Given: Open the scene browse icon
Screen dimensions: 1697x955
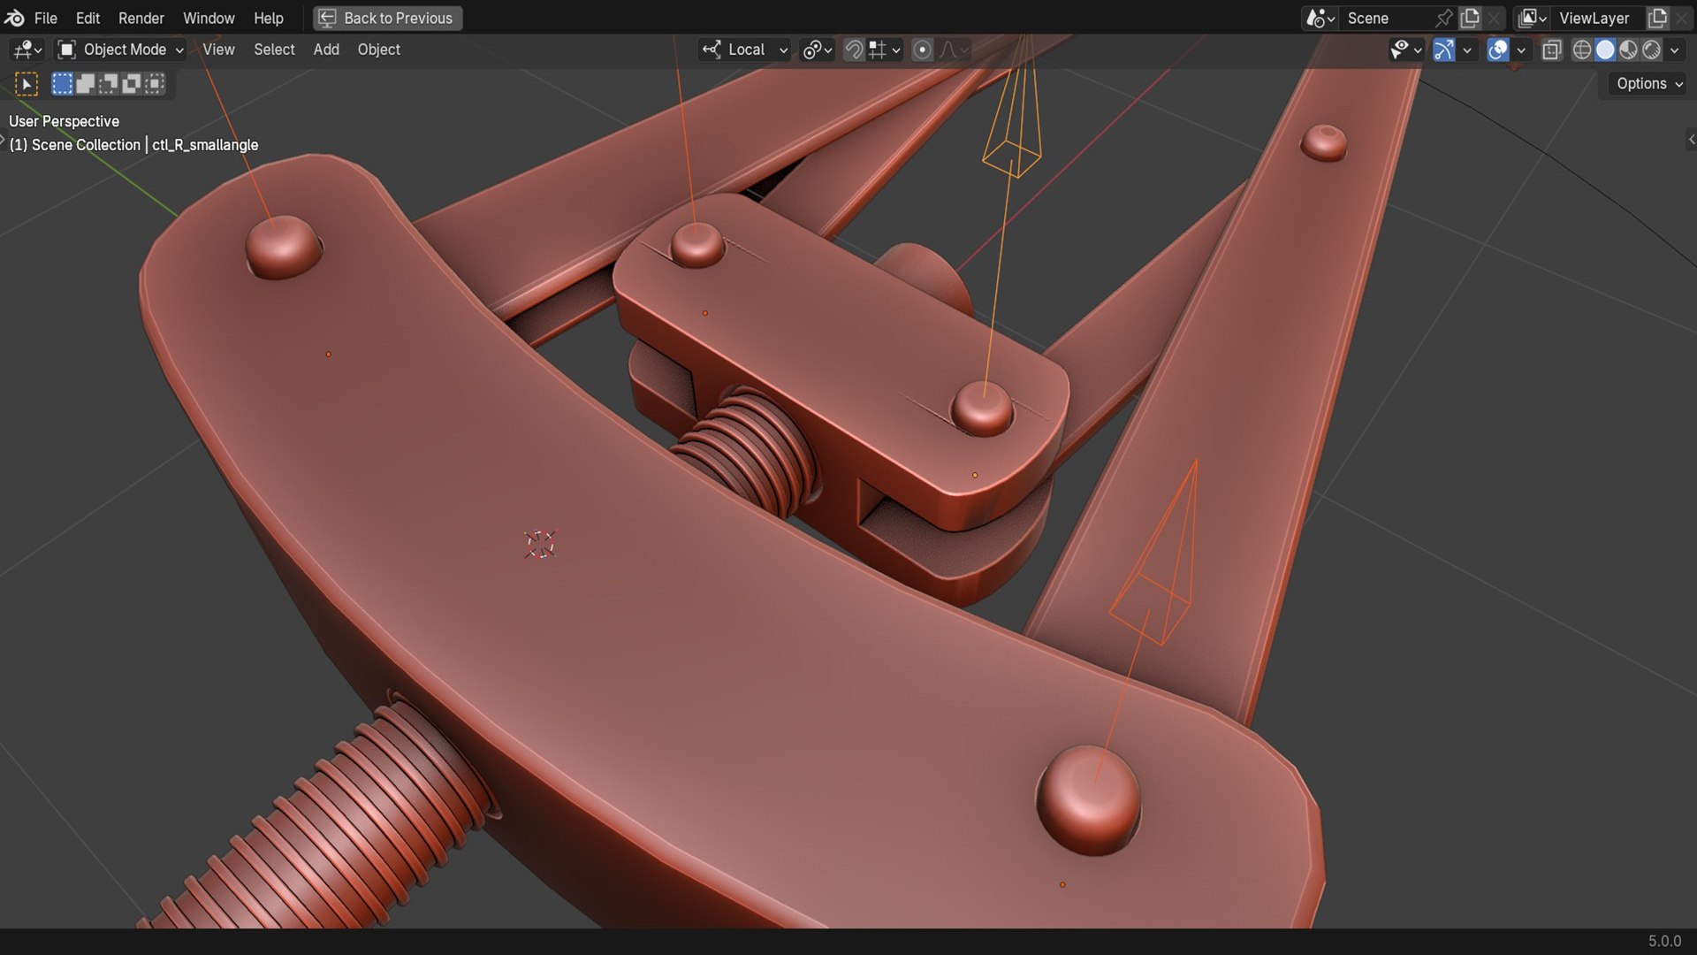Looking at the screenshot, I should coord(1320,18).
